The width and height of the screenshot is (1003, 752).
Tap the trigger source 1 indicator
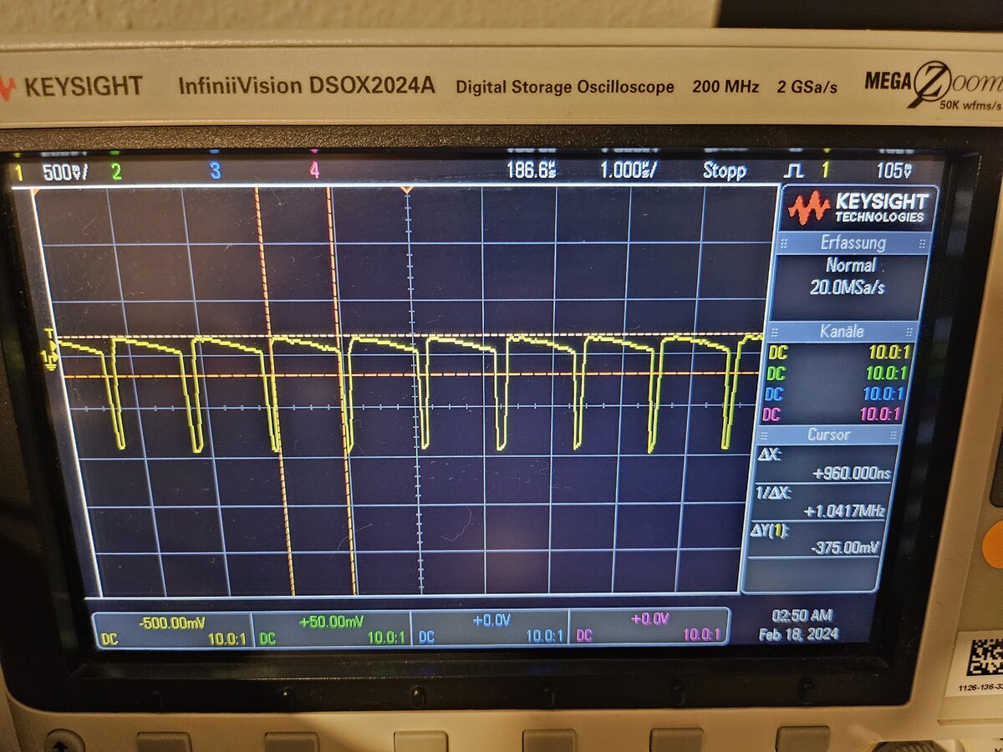[826, 170]
